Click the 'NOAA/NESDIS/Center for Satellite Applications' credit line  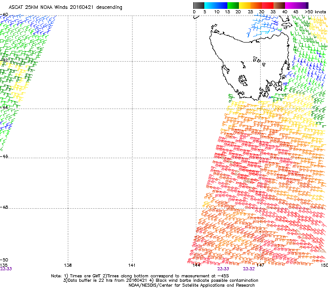(x=191, y=285)
